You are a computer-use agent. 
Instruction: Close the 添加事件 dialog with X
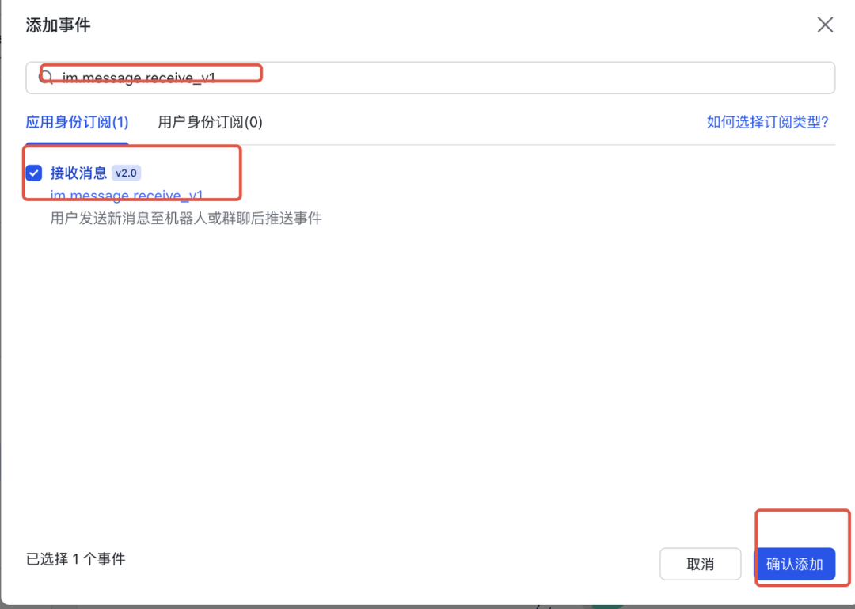coord(825,25)
